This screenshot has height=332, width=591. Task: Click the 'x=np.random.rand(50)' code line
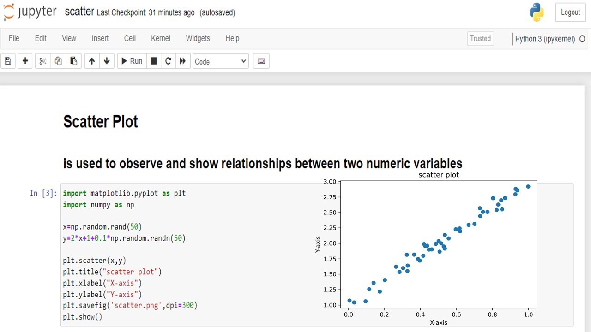pos(103,227)
